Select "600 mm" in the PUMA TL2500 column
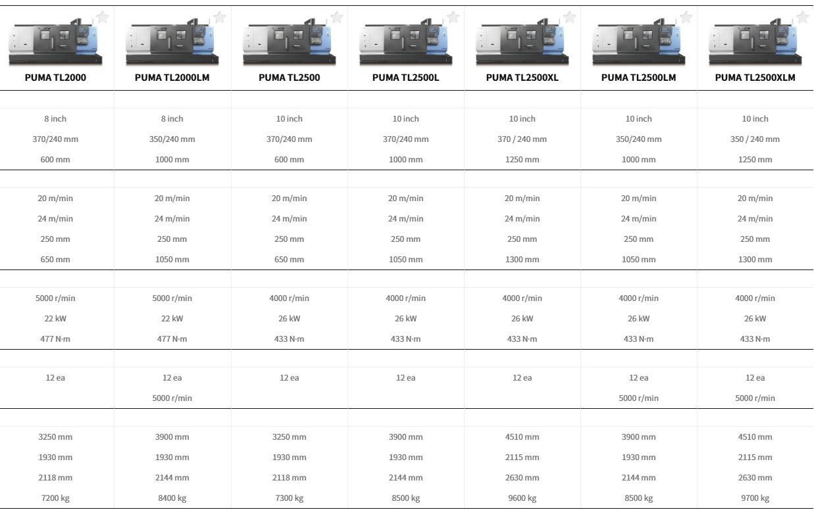Image resolution: width=814 pixels, height=514 pixels. click(289, 160)
